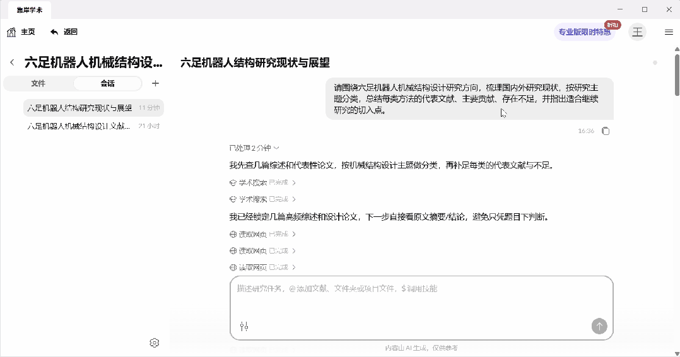Expand the first 读取网页 已完成 step
The image size is (680, 357).
point(262,234)
